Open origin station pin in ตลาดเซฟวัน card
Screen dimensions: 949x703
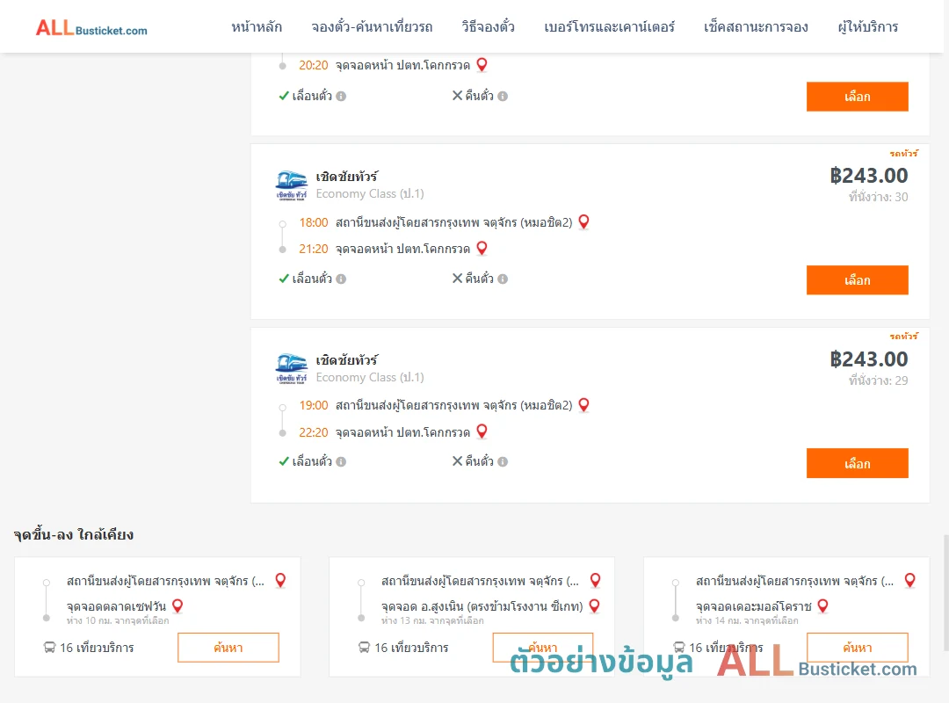(280, 580)
